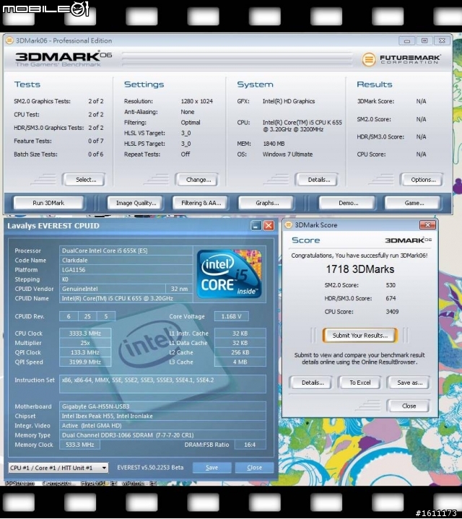The width and height of the screenshot is (462, 519).
Task: Click the Code Name value Clarkdale
Action: [126, 260]
